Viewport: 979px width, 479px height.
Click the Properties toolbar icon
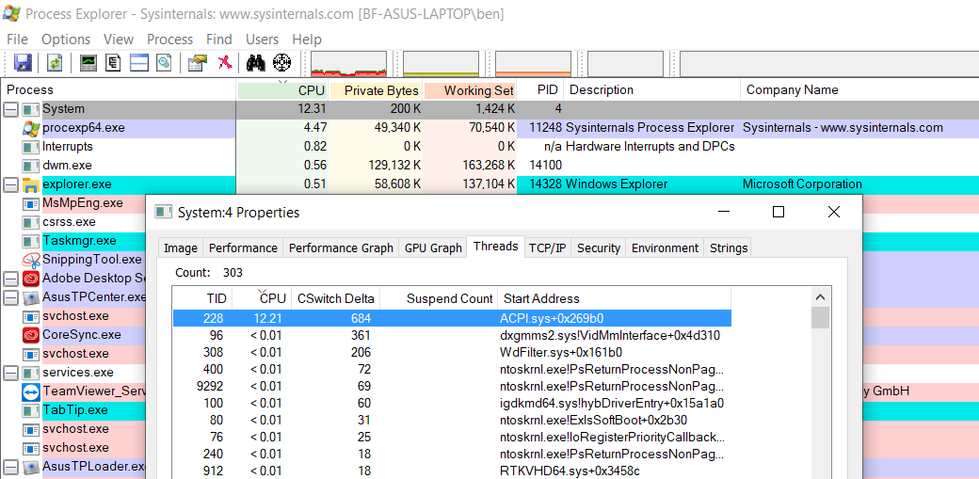[198, 62]
